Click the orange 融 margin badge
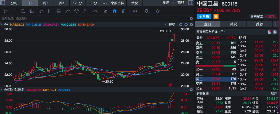280x114 pixels. click(216, 17)
